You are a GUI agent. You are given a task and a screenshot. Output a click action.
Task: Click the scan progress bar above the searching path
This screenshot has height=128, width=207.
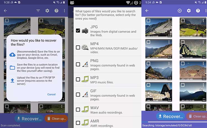tap(174, 122)
